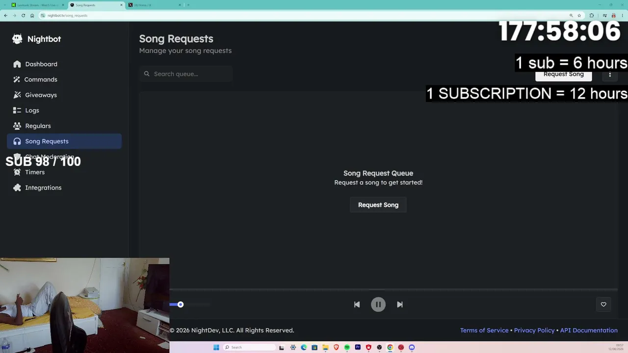
Task: Click the browser home button
Action: pos(32,16)
